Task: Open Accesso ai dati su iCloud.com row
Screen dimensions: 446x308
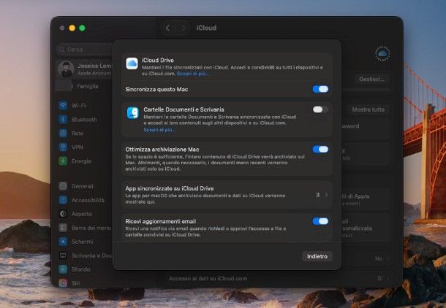Action: [x=279, y=279]
